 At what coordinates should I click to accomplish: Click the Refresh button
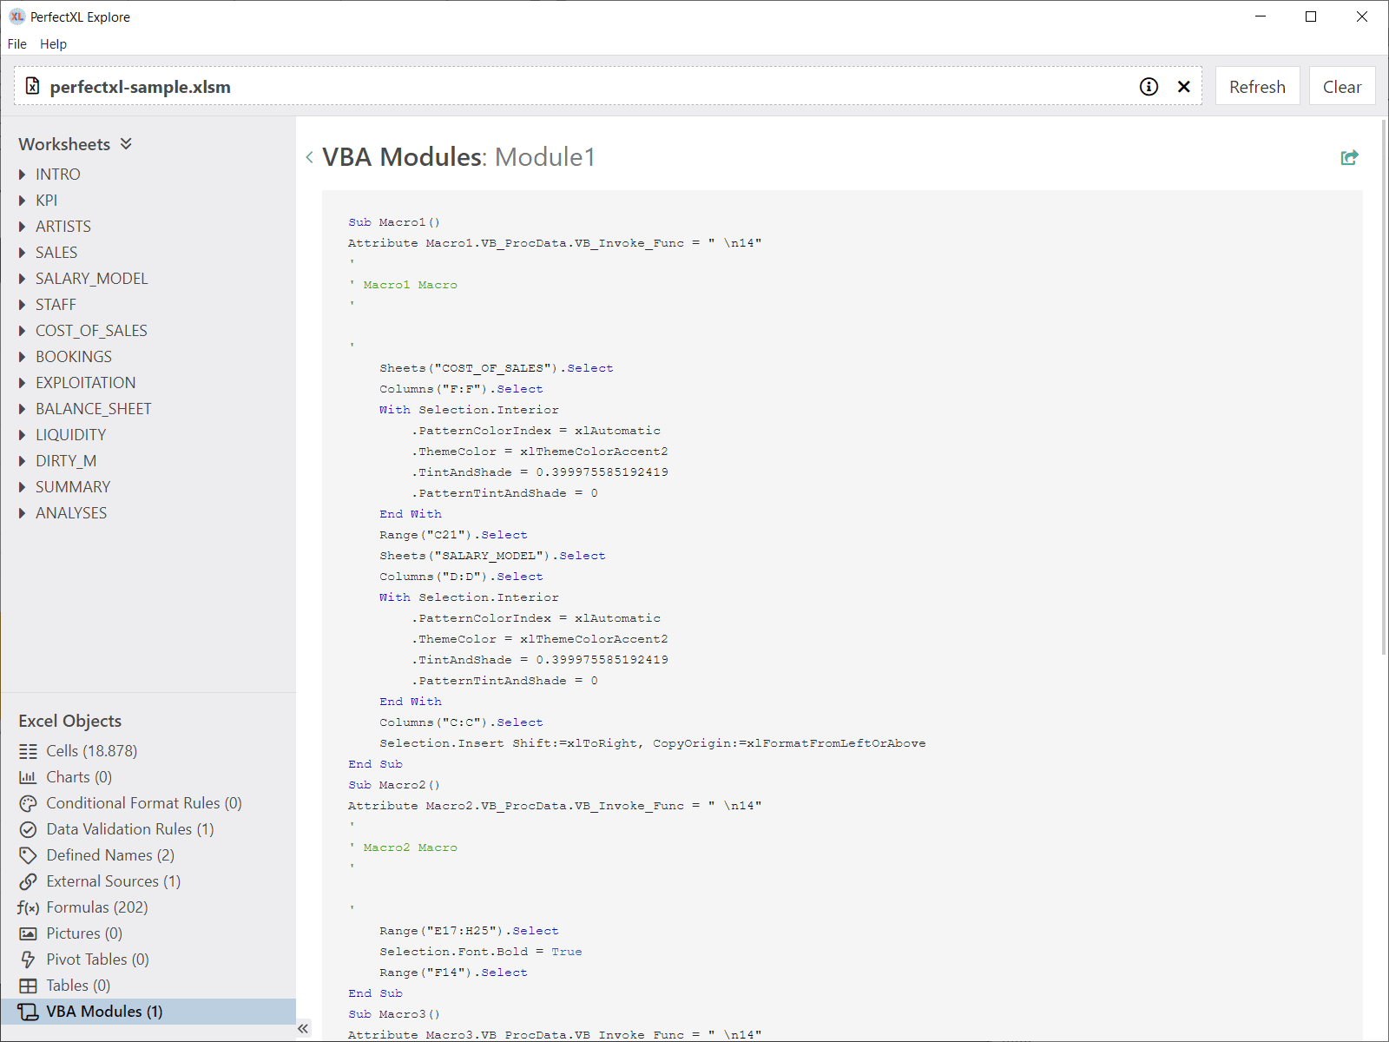pyautogui.click(x=1257, y=87)
